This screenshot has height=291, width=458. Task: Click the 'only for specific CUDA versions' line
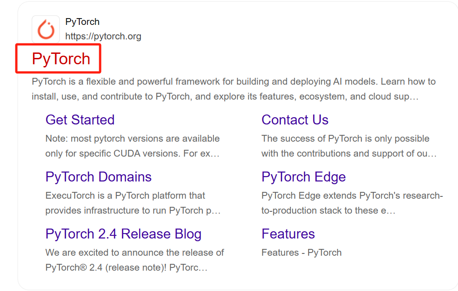click(132, 153)
